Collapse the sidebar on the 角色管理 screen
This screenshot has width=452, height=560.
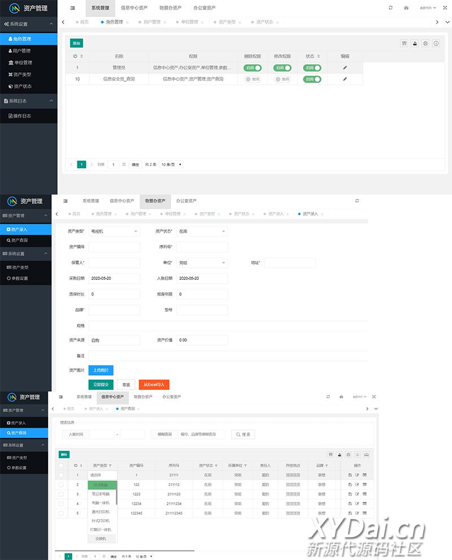point(72,8)
